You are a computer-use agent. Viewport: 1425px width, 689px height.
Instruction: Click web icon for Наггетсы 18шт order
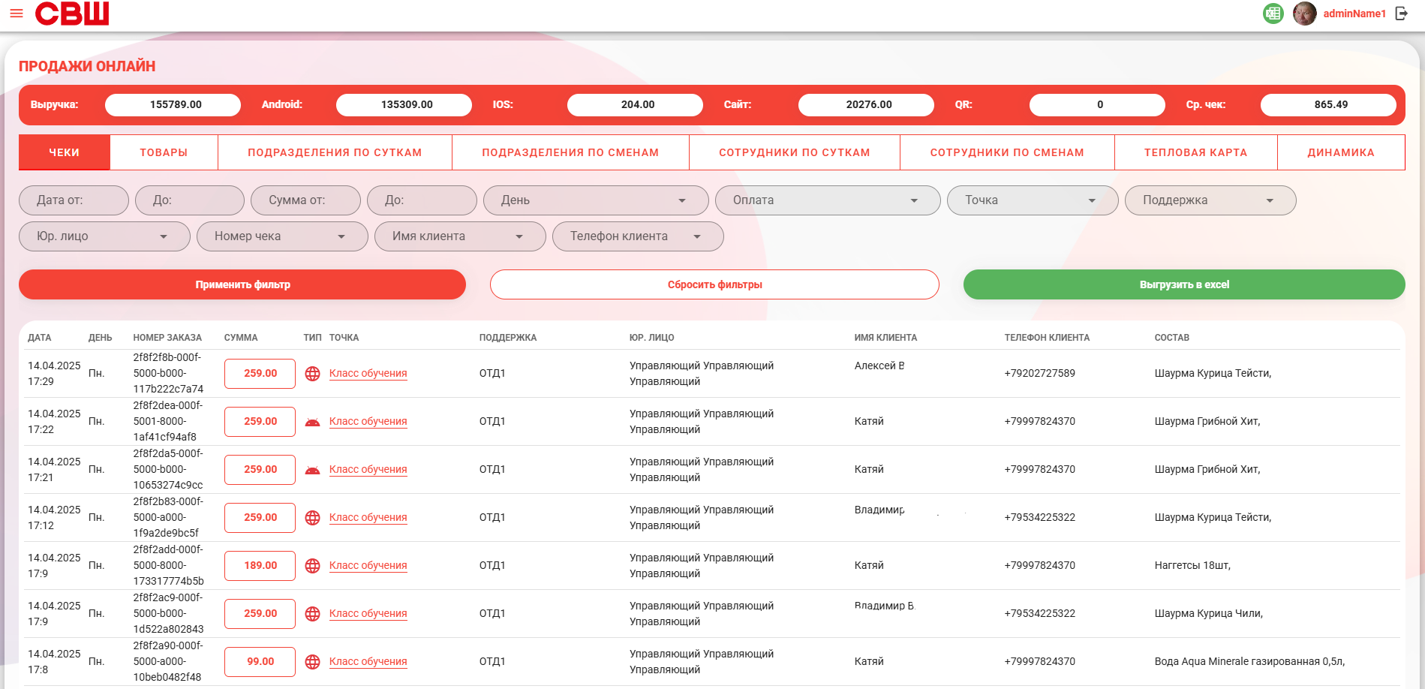point(313,566)
